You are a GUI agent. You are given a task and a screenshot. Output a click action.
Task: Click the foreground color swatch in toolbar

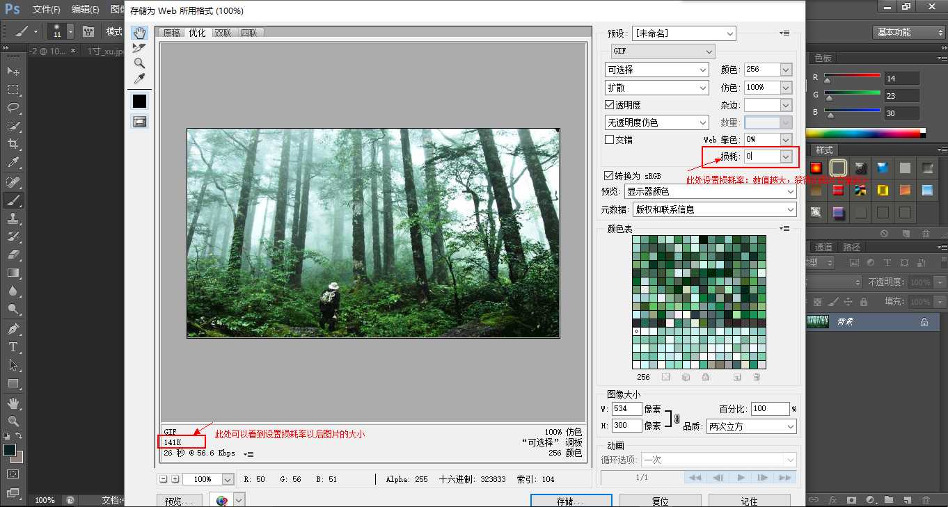click(10, 450)
